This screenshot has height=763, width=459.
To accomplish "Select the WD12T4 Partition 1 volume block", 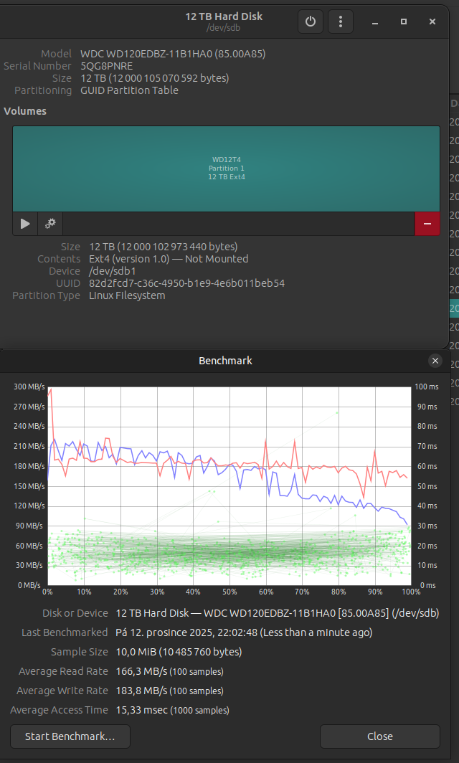I will click(226, 169).
